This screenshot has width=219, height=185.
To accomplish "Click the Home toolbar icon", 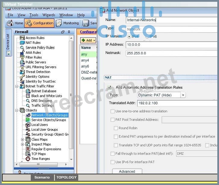I will [10, 23].
